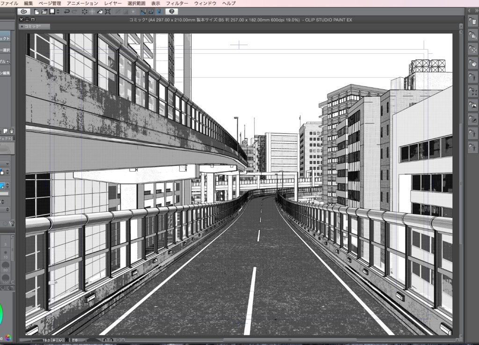Click the zoom value field showing 19.0

[x=46, y=340]
